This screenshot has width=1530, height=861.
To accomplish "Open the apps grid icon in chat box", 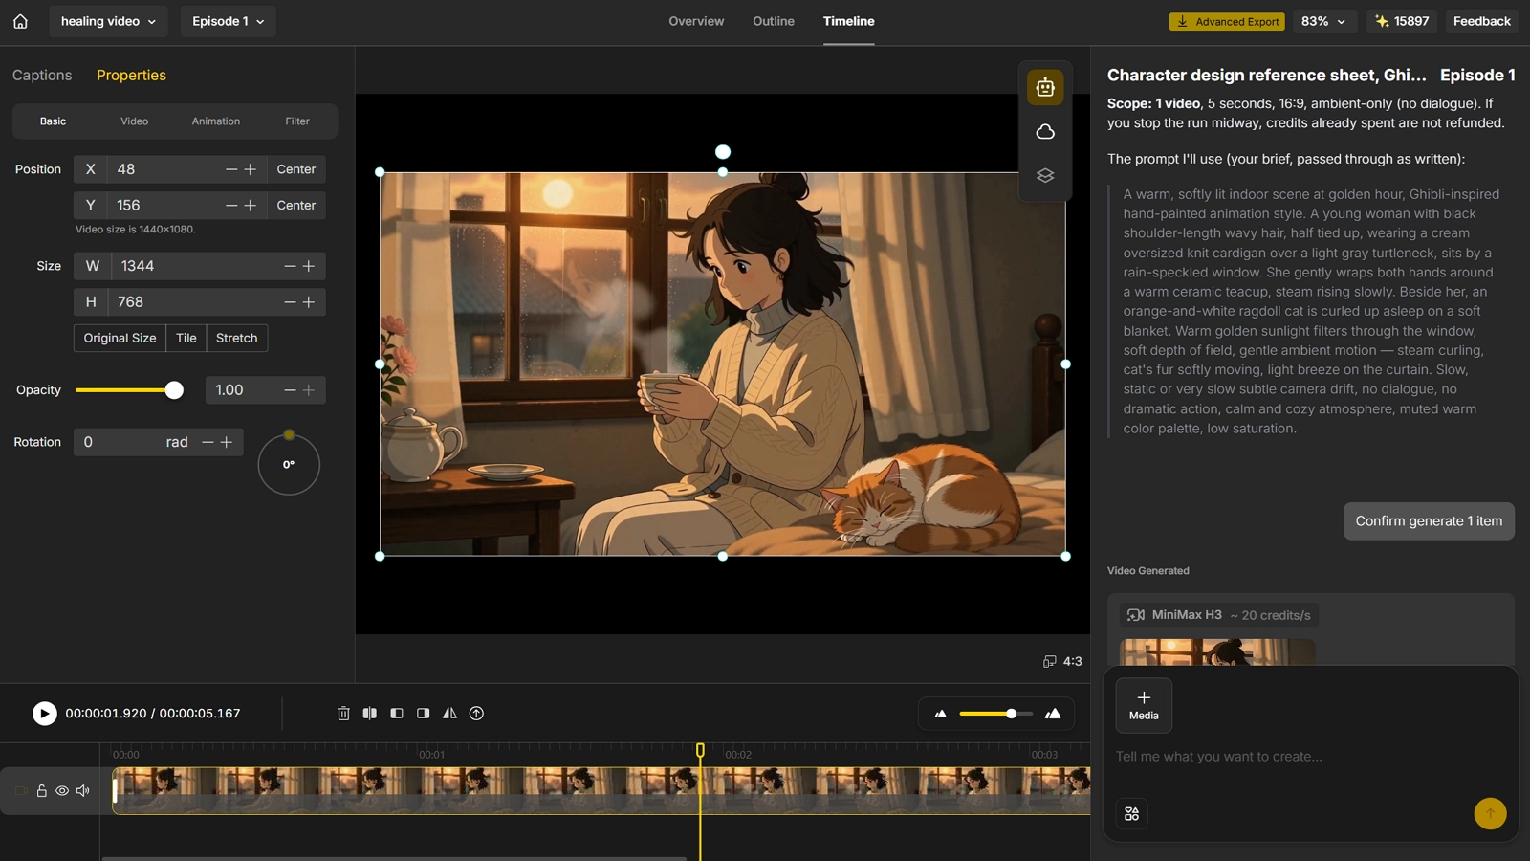I will click(x=1132, y=814).
